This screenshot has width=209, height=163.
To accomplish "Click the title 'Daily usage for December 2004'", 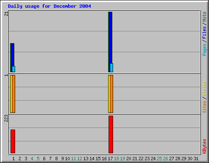I will tap(49, 6).
